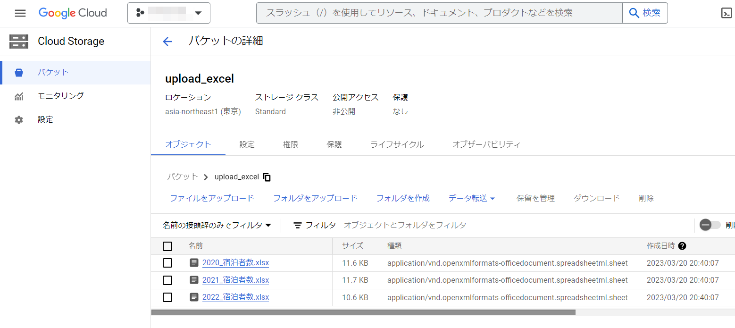Screen dimensions: 735x328
Task: Click the back arrow beside バケットの詳細
Action: click(x=167, y=42)
